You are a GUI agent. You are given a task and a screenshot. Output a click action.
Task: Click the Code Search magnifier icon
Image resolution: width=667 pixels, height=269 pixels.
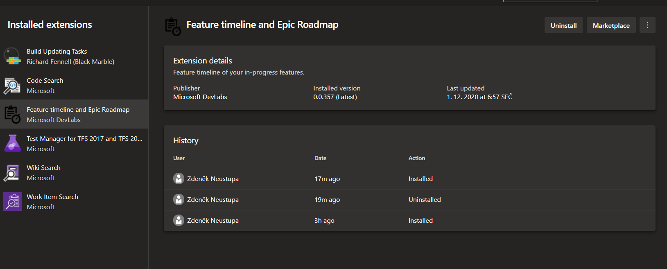(12, 86)
